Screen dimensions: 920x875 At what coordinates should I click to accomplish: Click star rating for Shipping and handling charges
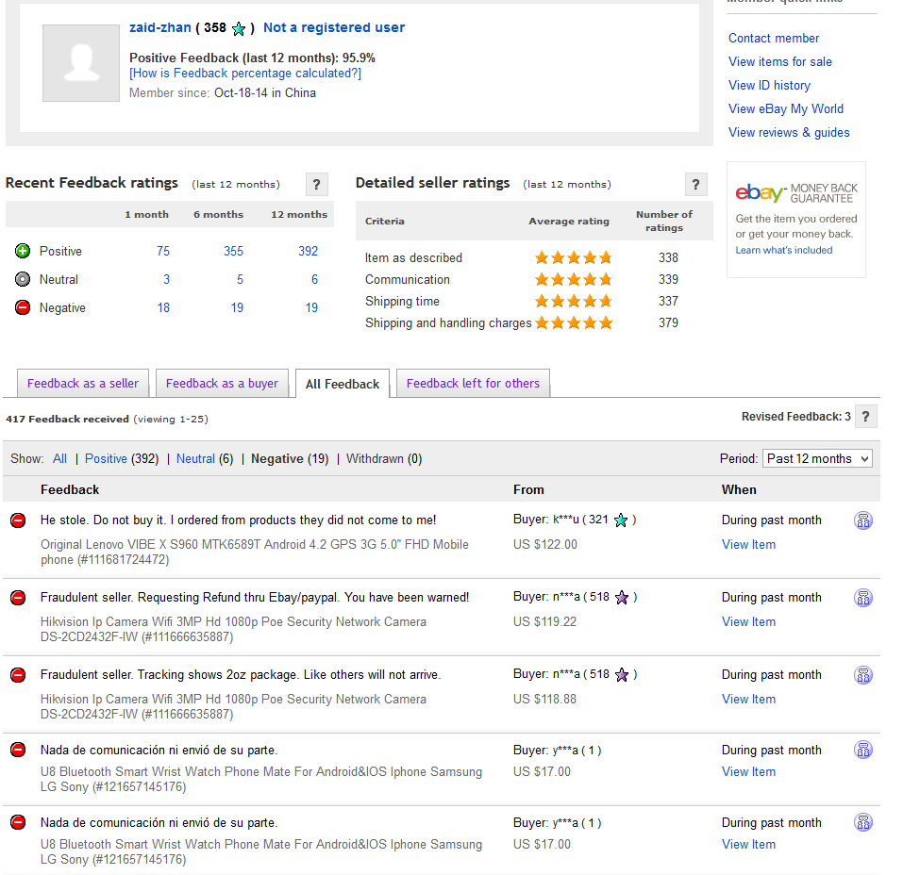574,322
